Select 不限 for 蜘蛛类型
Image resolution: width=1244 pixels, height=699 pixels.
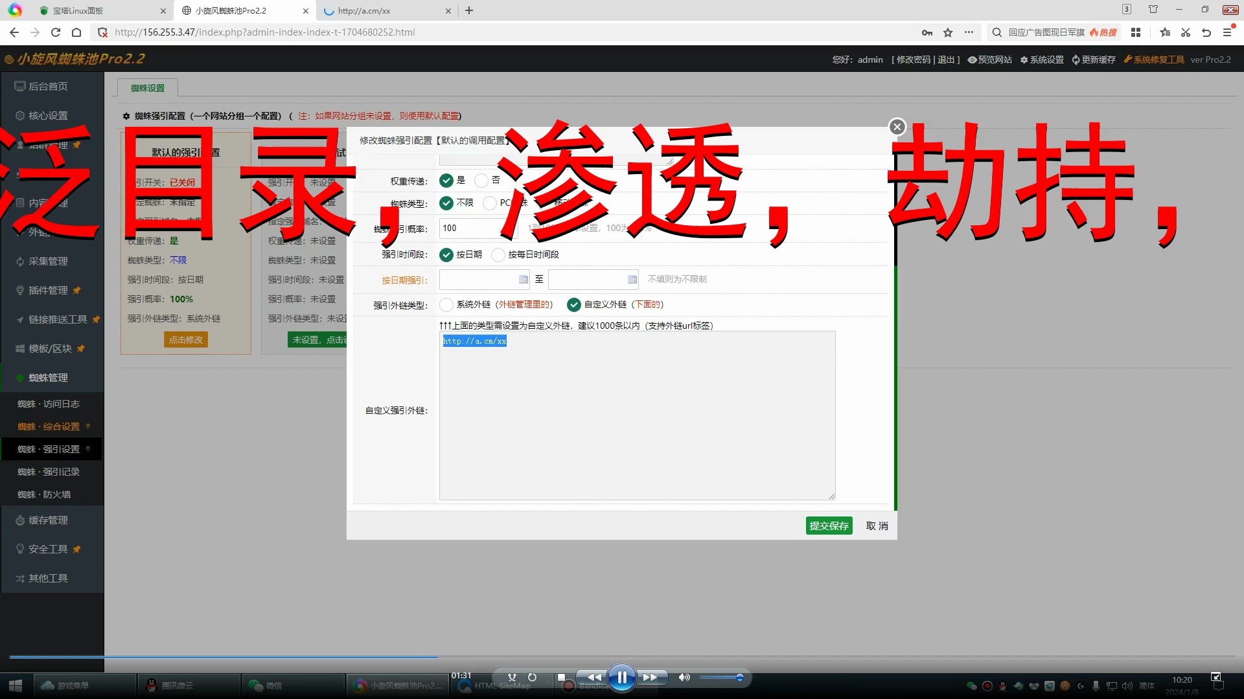(x=446, y=203)
